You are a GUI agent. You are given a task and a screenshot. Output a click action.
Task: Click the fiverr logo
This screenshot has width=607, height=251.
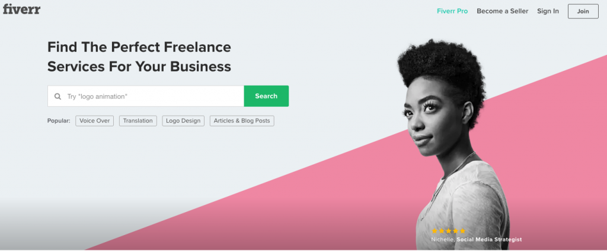[x=22, y=8]
